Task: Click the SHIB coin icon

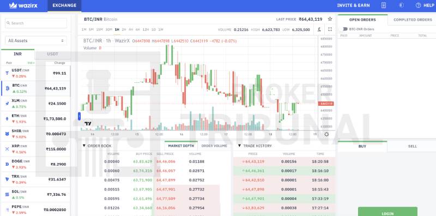Action: pos(7,134)
